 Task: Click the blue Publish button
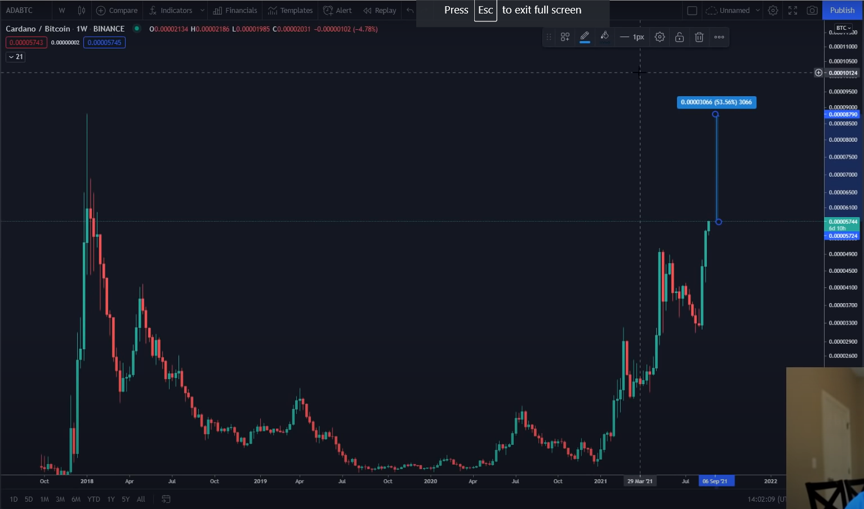842,10
